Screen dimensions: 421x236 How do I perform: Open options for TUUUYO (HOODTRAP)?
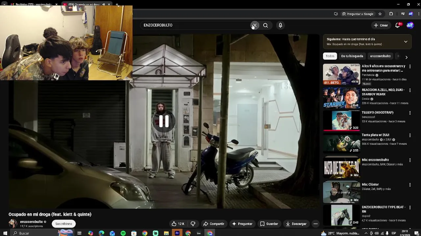point(410,113)
